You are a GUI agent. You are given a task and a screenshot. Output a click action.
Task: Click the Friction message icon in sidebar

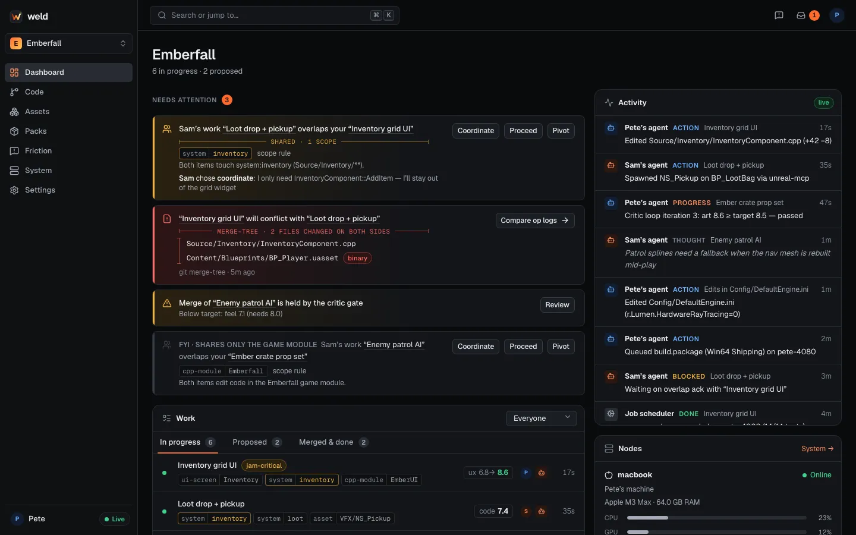(x=14, y=151)
